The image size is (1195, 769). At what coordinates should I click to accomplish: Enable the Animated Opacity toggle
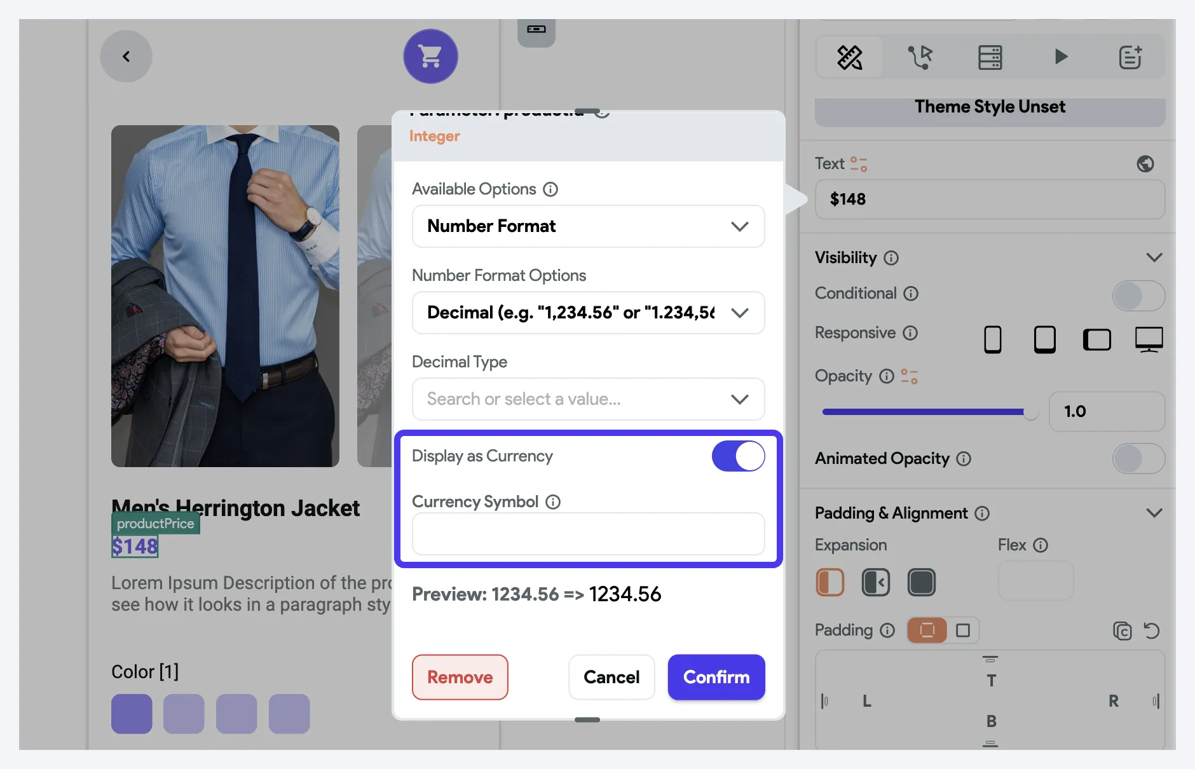[x=1138, y=459]
